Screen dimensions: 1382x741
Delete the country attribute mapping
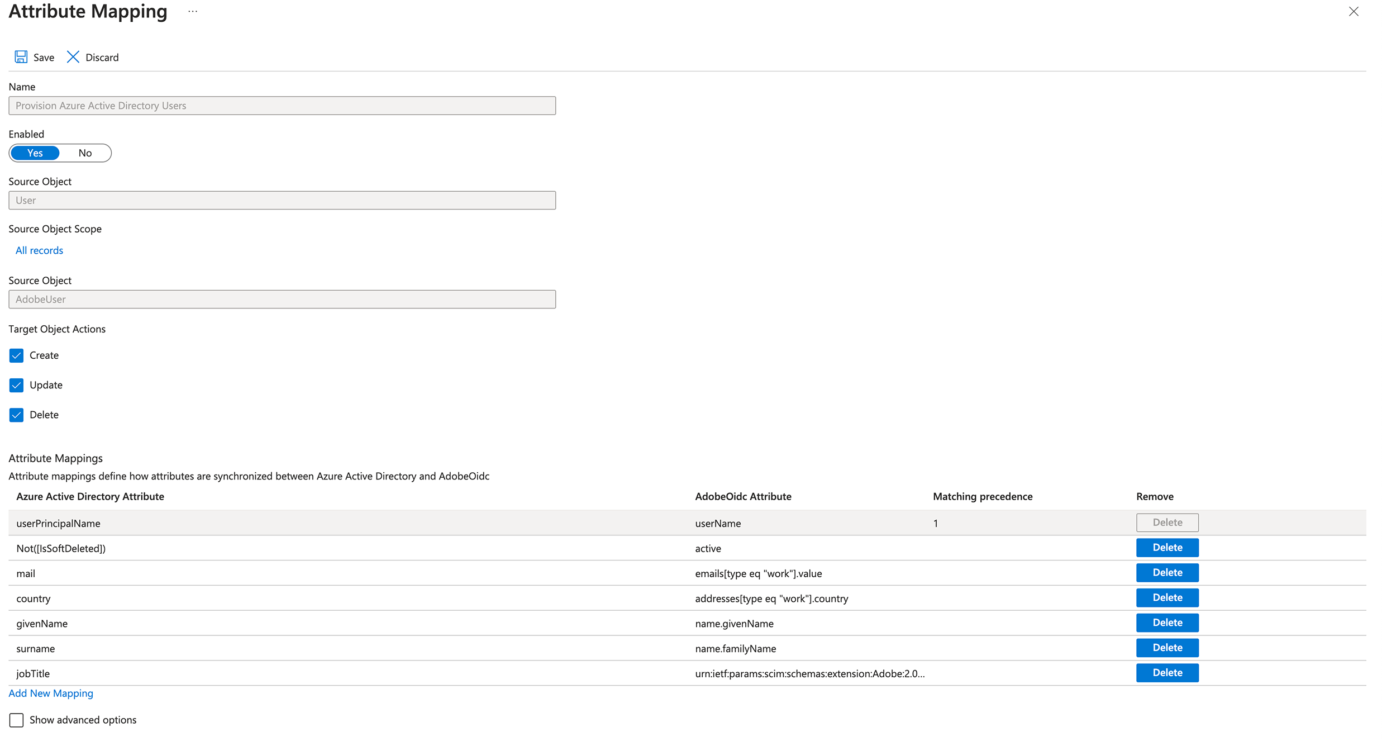coord(1167,598)
